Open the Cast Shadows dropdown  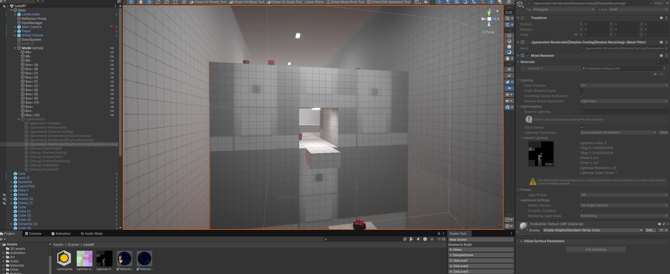(x=624, y=86)
